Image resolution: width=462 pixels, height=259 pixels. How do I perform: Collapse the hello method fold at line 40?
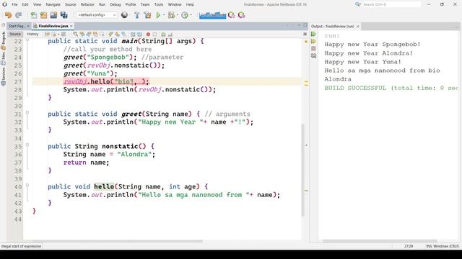27,186
